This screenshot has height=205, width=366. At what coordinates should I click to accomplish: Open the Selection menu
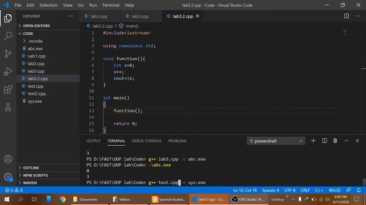pos(48,5)
